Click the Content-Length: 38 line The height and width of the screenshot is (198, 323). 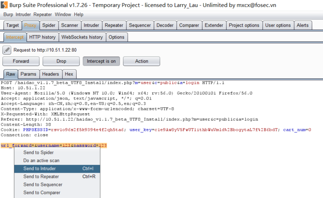tap(26, 125)
